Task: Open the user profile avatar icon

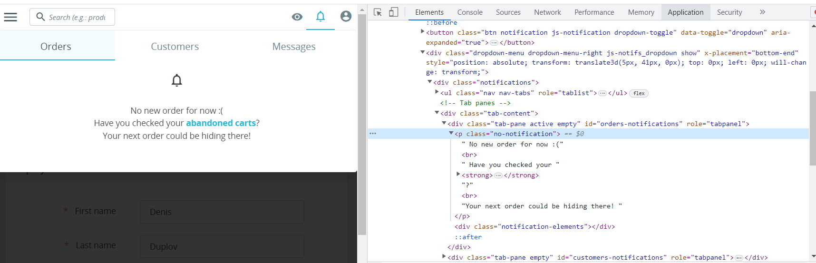Action: (346, 17)
